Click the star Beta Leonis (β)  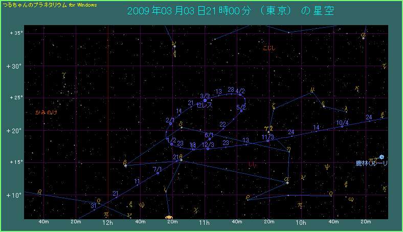click(x=126, y=165)
